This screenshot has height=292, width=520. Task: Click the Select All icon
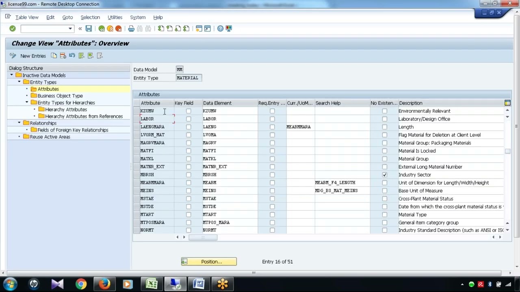click(x=81, y=56)
